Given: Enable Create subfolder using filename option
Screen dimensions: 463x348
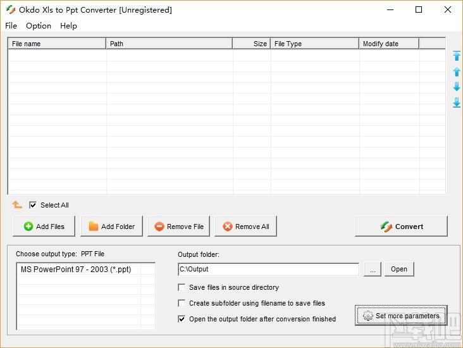Looking at the screenshot, I should click(x=182, y=303).
